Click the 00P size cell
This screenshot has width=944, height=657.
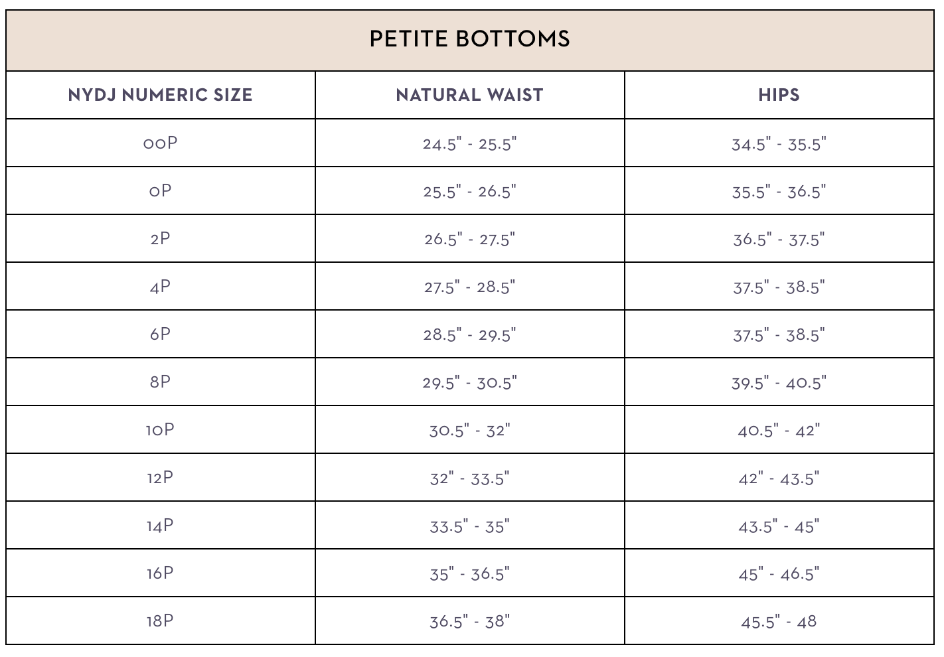coord(160,143)
